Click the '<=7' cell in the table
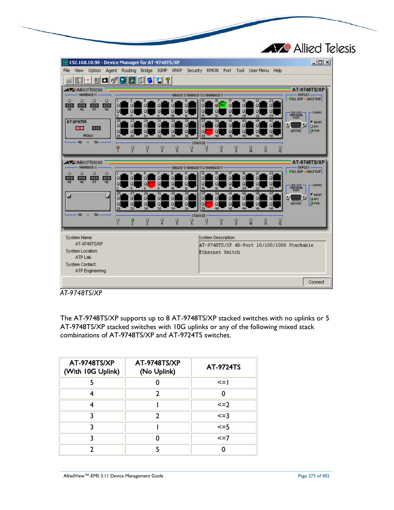Screen dimensions: 394x510 pos(223,438)
